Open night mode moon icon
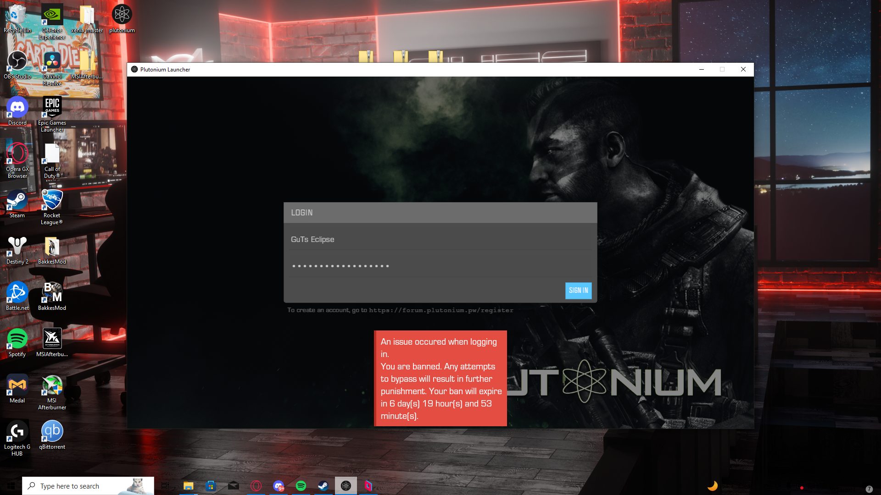 [712, 485]
